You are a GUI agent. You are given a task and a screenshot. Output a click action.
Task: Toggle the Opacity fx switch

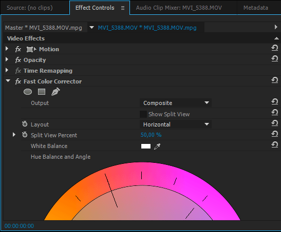[x=18, y=60]
